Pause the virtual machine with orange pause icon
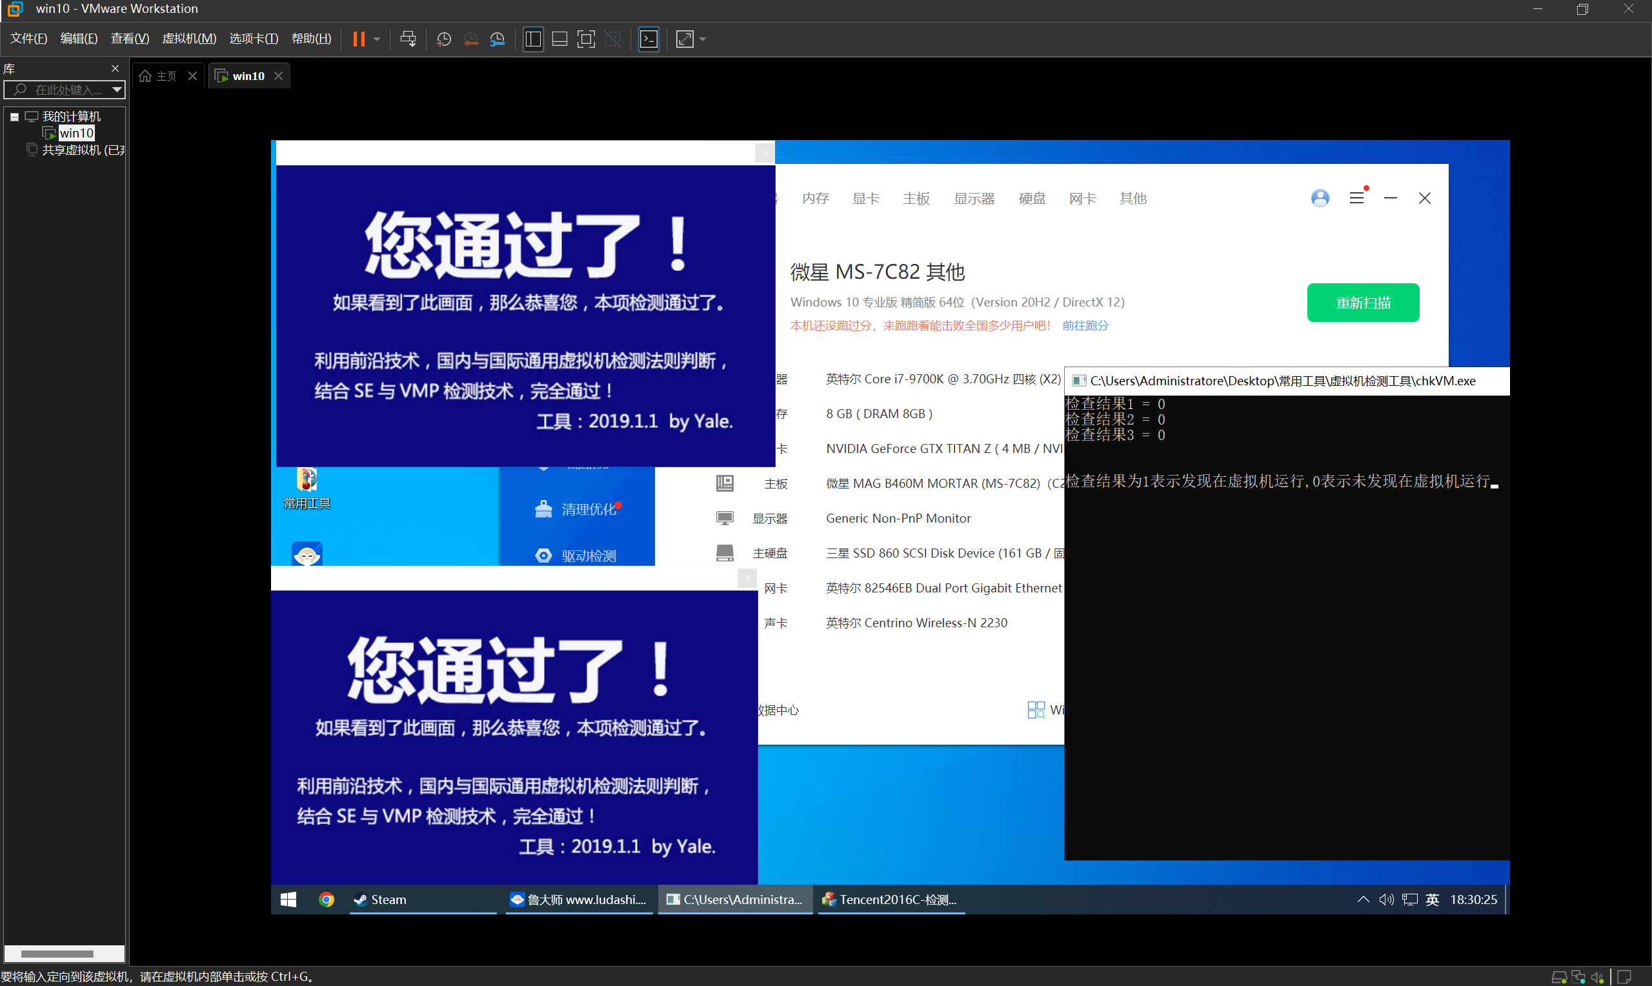Screen dimensions: 1652x986 359,39
